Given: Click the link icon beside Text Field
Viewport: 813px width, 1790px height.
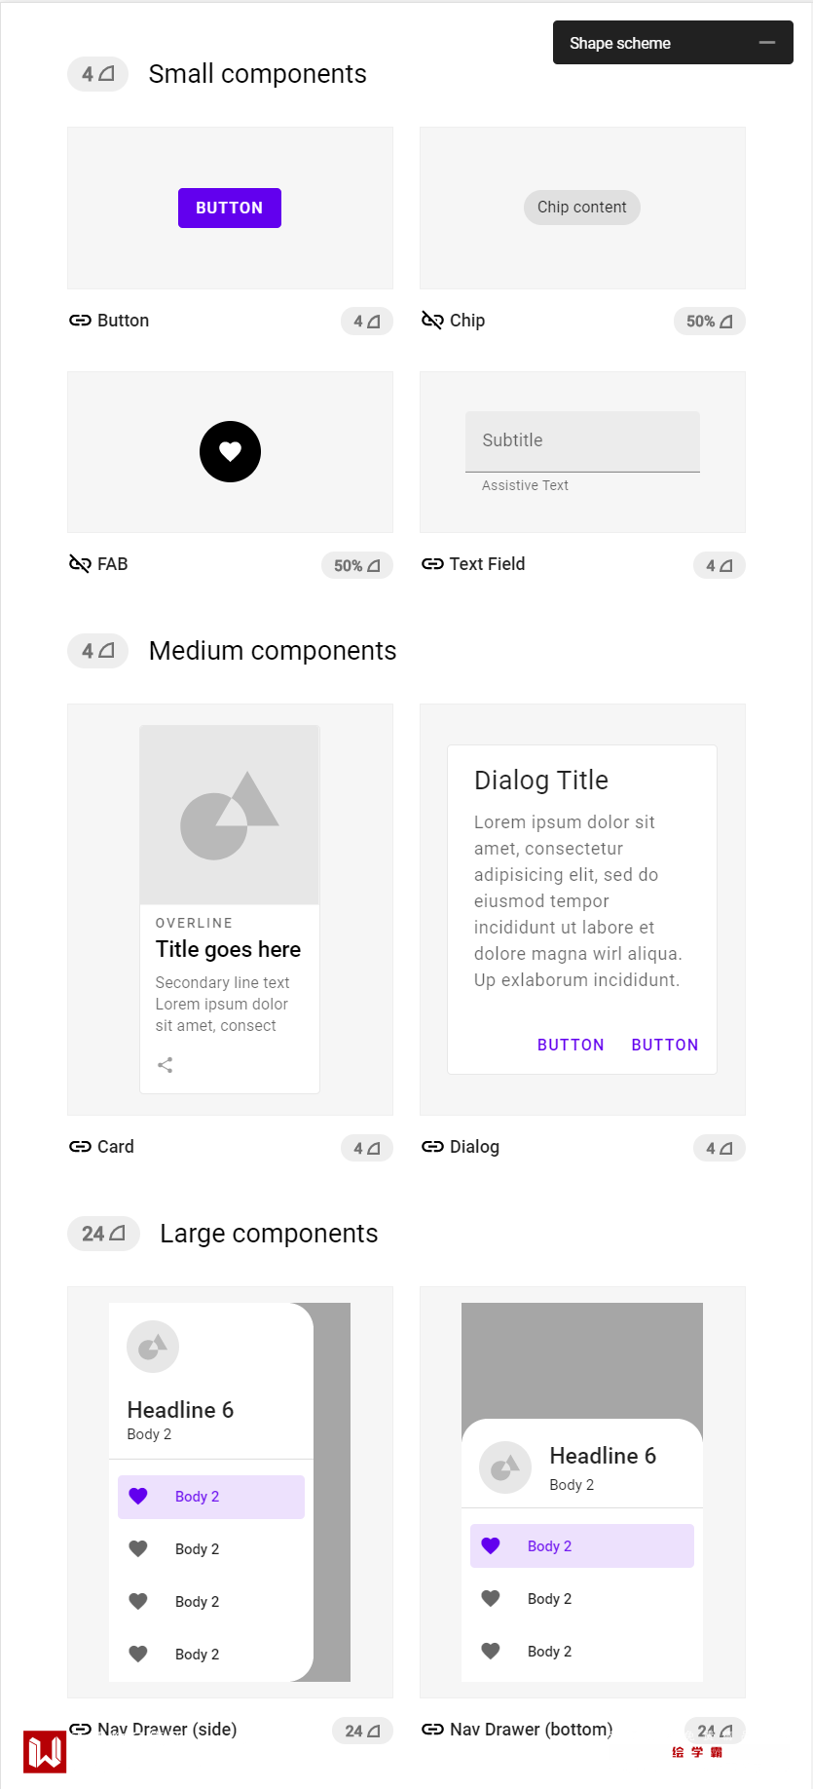Looking at the screenshot, I should 432,564.
